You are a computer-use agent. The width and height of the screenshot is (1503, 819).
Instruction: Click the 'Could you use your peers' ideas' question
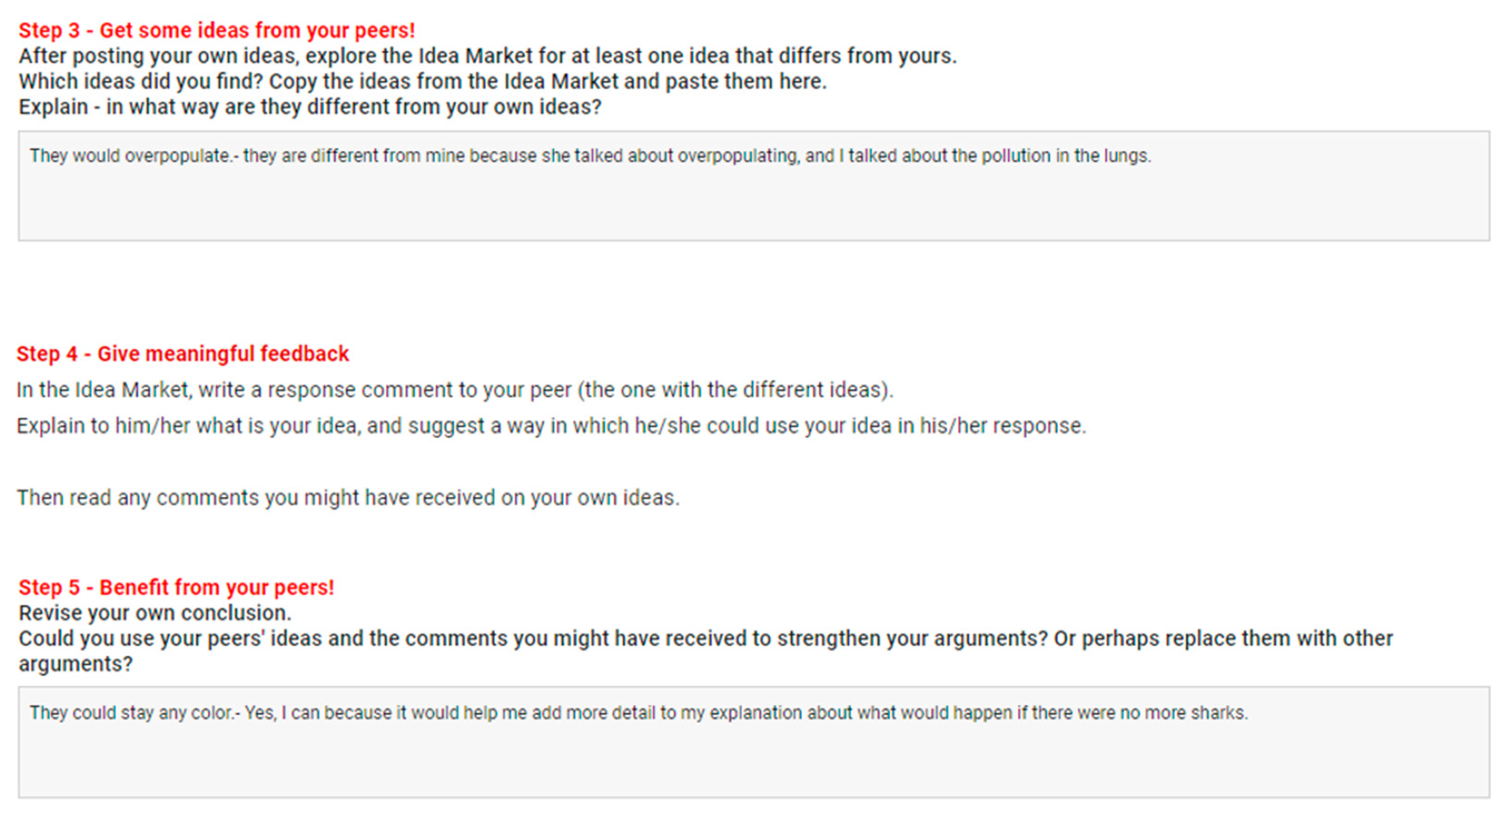coord(705,639)
